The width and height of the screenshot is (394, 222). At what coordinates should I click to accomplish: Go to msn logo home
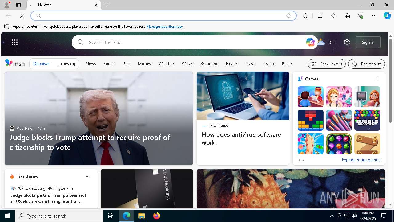(x=15, y=63)
